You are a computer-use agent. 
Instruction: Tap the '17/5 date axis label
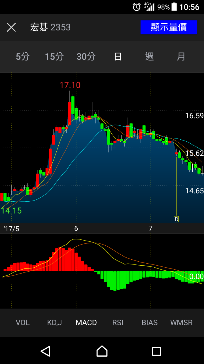click(11, 229)
